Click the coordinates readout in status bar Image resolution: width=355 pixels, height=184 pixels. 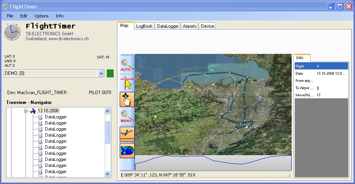(x=158, y=175)
